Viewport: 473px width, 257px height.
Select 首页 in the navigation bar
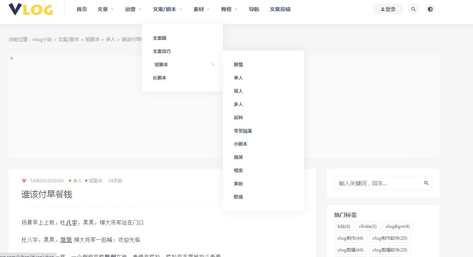point(81,9)
